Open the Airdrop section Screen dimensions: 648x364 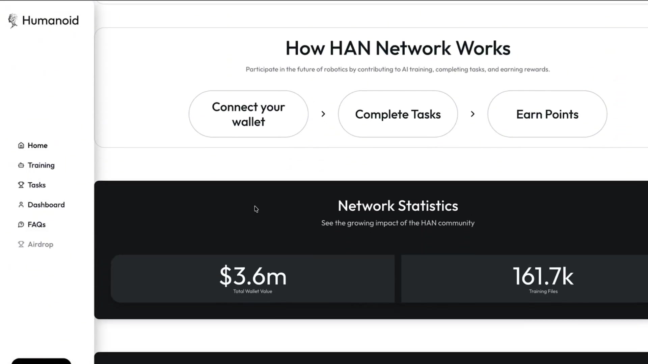pyautogui.click(x=40, y=244)
